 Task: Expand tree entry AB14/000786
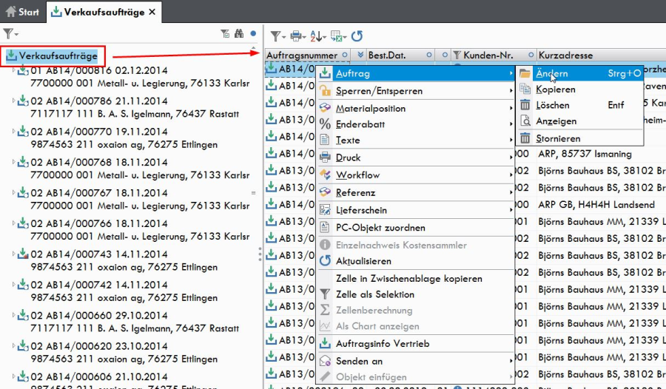pyautogui.click(x=13, y=101)
